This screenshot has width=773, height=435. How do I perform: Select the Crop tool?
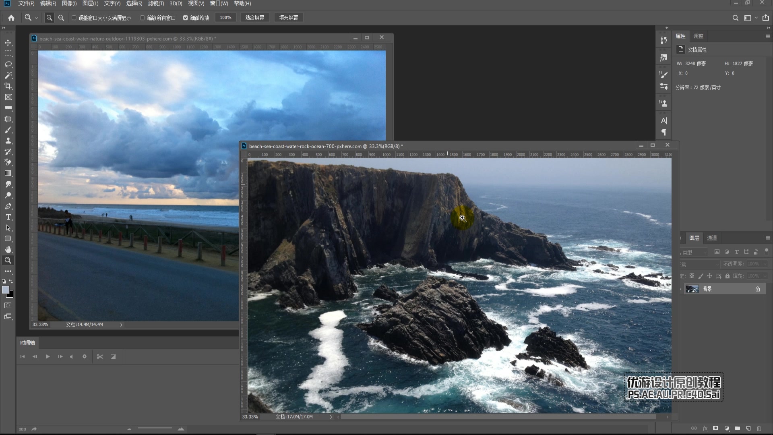(8, 86)
